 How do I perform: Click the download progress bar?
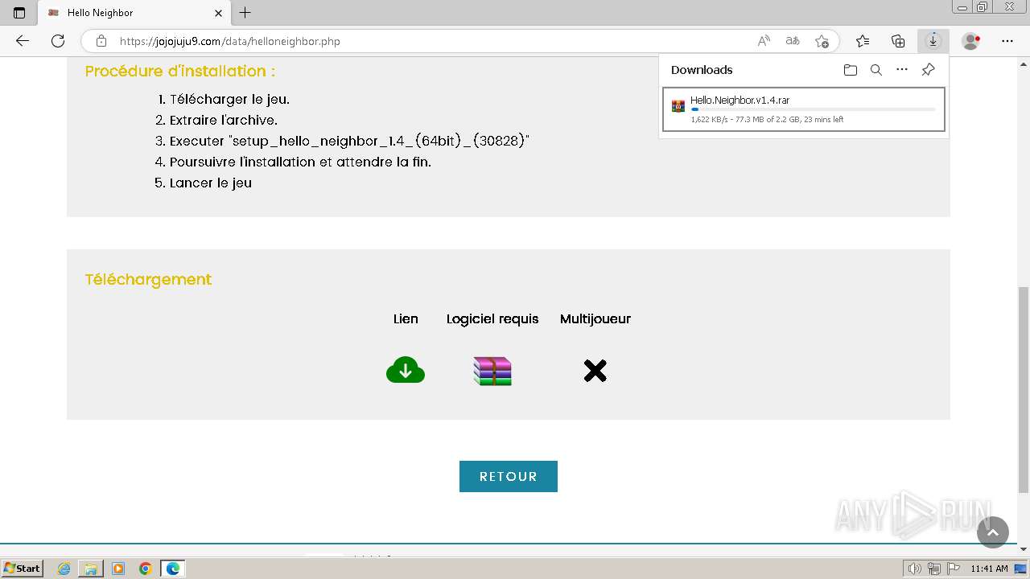813,109
